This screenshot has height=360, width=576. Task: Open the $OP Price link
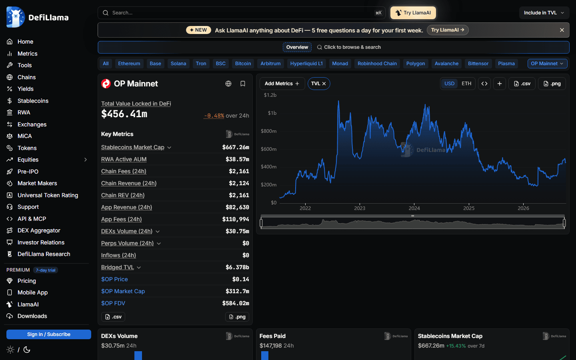point(114,279)
